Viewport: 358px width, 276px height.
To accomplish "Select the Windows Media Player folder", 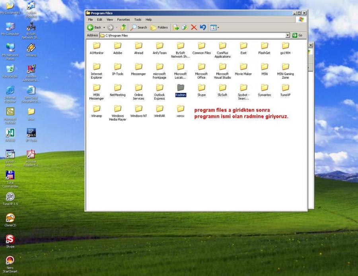I will [x=118, y=113].
